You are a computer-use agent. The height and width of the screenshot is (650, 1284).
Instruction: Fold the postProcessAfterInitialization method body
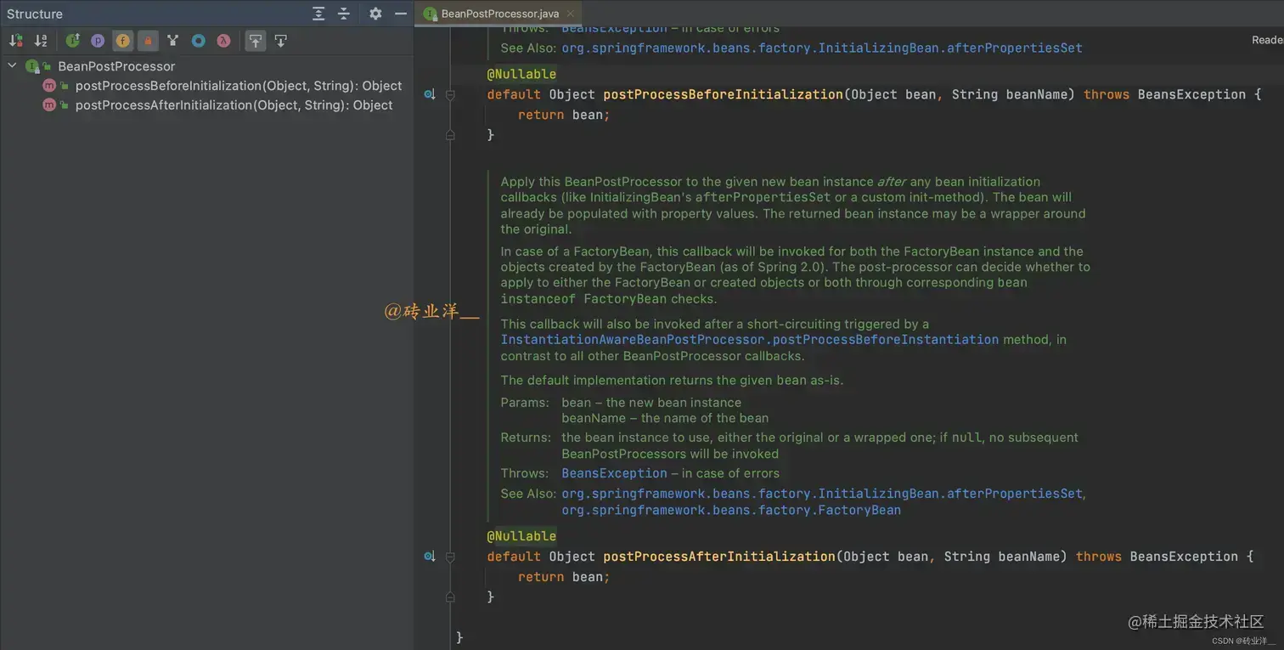(x=450, y=557)
